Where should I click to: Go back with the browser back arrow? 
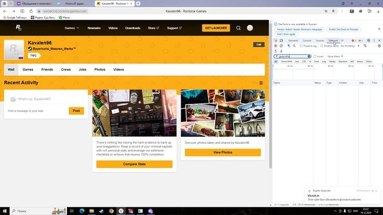click(x=5, y=11)
